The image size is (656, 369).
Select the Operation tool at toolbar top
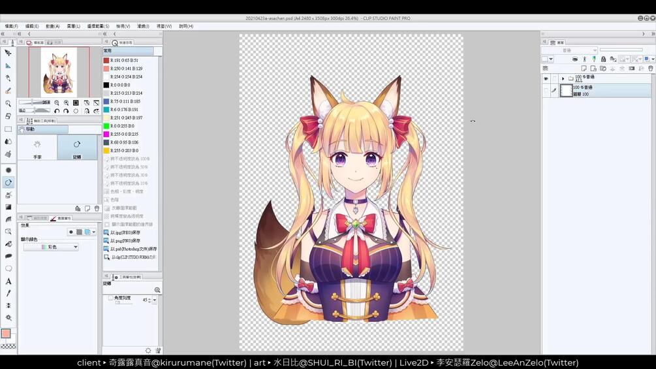coord(8,53)
